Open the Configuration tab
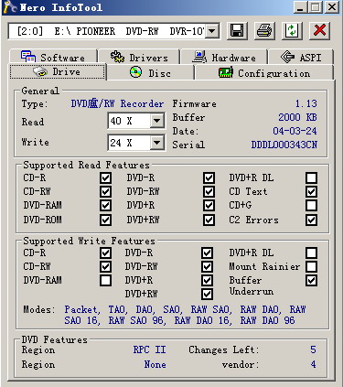Screen dimensions: 343x387 pos(264,73)
